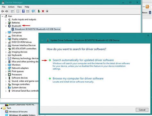Screen dimensions: 152x116
Task: Click the Scan for hardware changes icon
Action: [x=33, y=11]
